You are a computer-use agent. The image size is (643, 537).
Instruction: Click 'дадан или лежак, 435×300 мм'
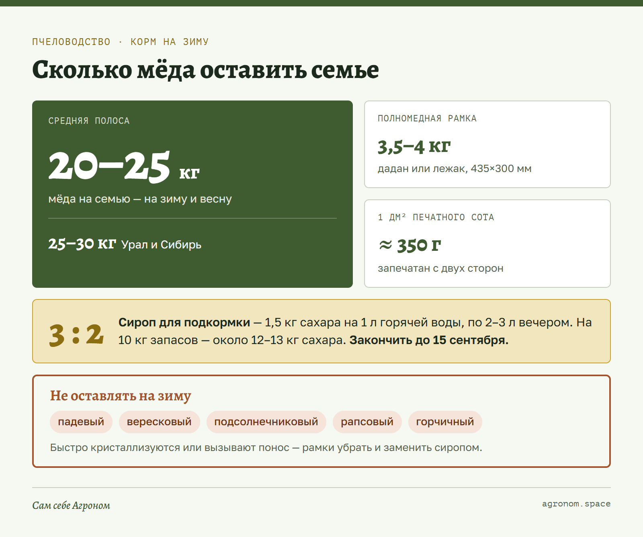[x=455, y=169]
